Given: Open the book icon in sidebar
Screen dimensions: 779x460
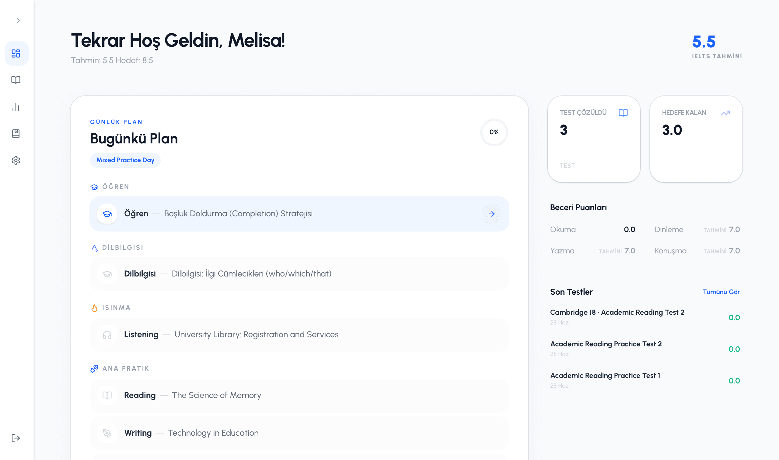Looking at the screenshot, I should coord(16,80).
